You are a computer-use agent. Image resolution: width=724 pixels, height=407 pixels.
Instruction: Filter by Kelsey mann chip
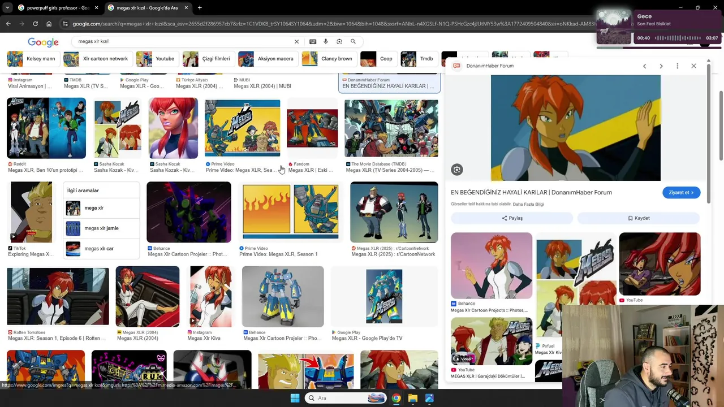pyautogui.click(x=32, y=59)
